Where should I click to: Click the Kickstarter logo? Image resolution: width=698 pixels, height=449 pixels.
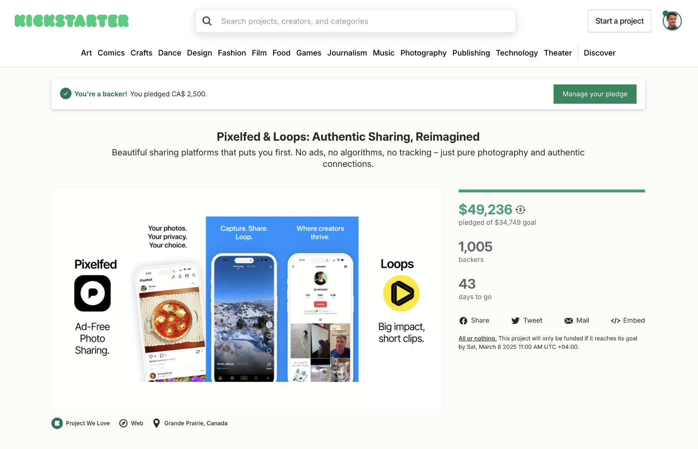[72, 21]
